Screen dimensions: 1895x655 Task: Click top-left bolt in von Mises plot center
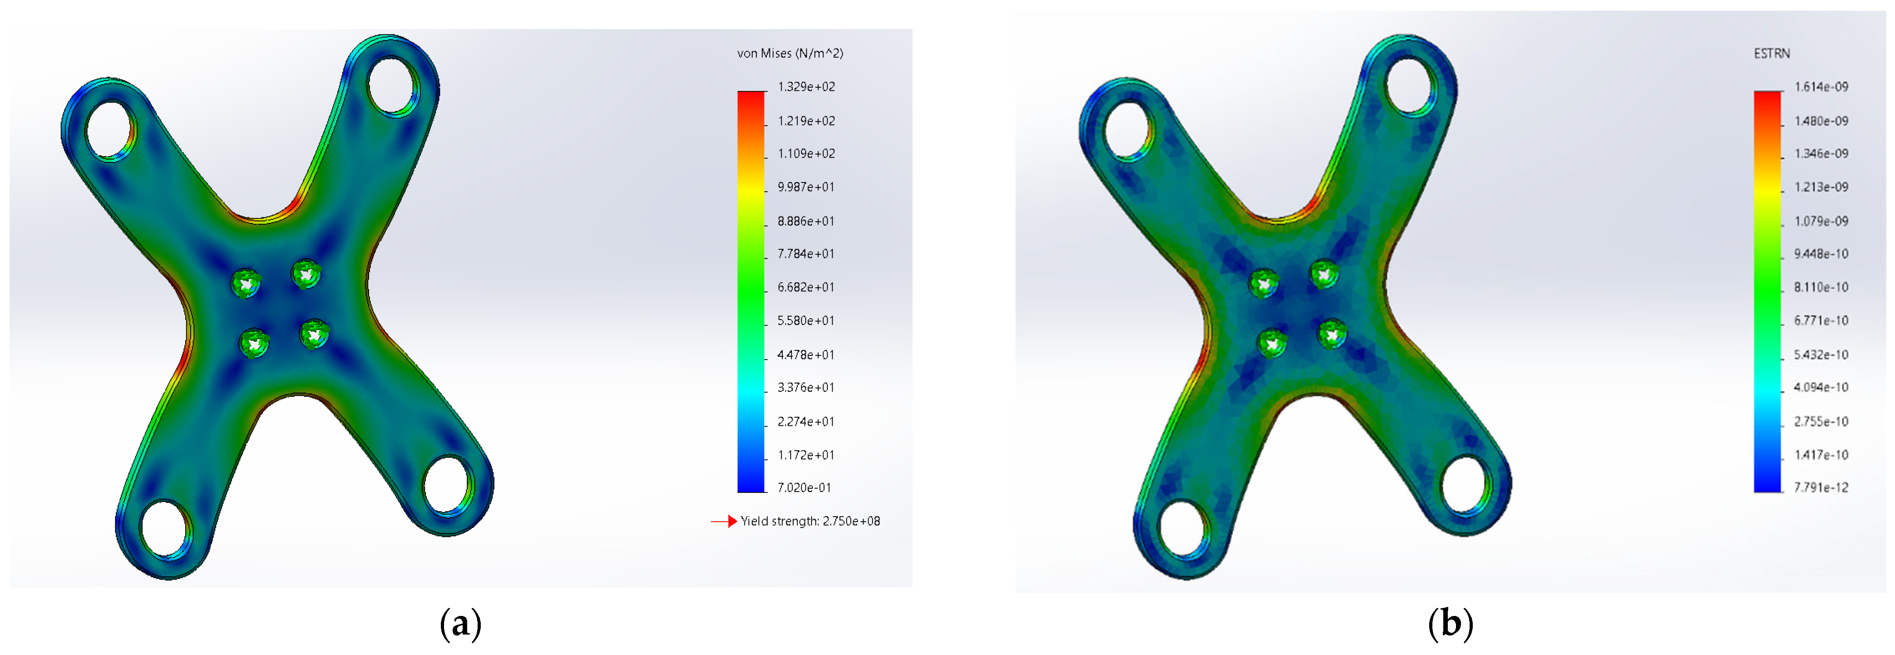coord(246,283)
